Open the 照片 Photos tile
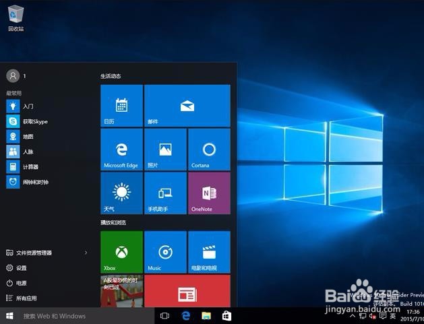This screenshot has height=324, width=424. (x=165, y=150)
